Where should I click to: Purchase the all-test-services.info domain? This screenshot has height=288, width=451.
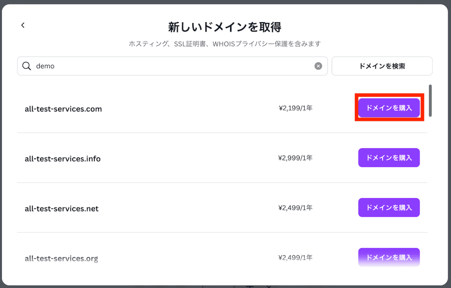389,158
